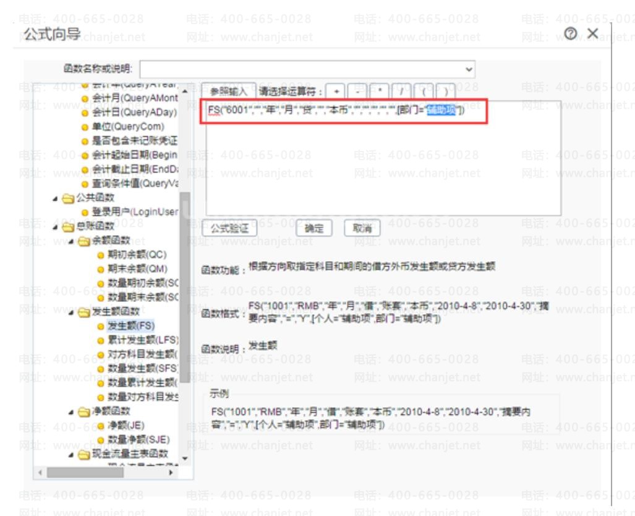Click the horizontal scroll left arrow

click(40, 473)
